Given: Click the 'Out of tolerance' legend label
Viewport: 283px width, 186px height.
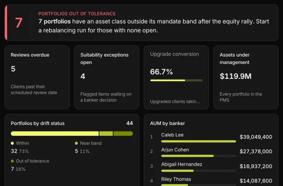Looking at the screenshot, I should click(x=32, y=161).
